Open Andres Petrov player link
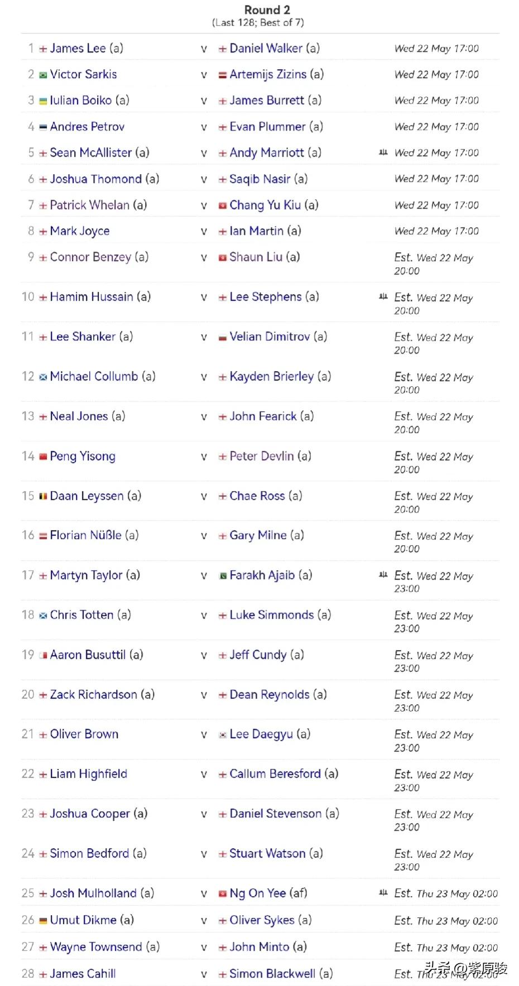The image size is (519, 986). coord(87,127)
